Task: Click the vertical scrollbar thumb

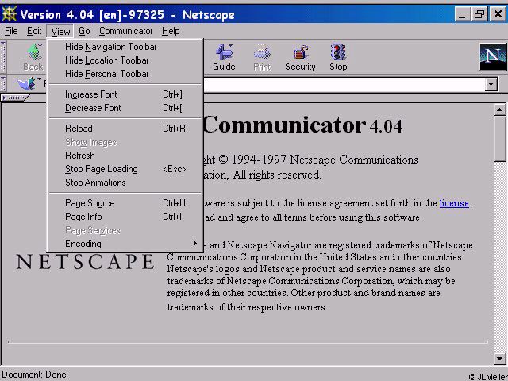Action: click(x=499, y=138)
